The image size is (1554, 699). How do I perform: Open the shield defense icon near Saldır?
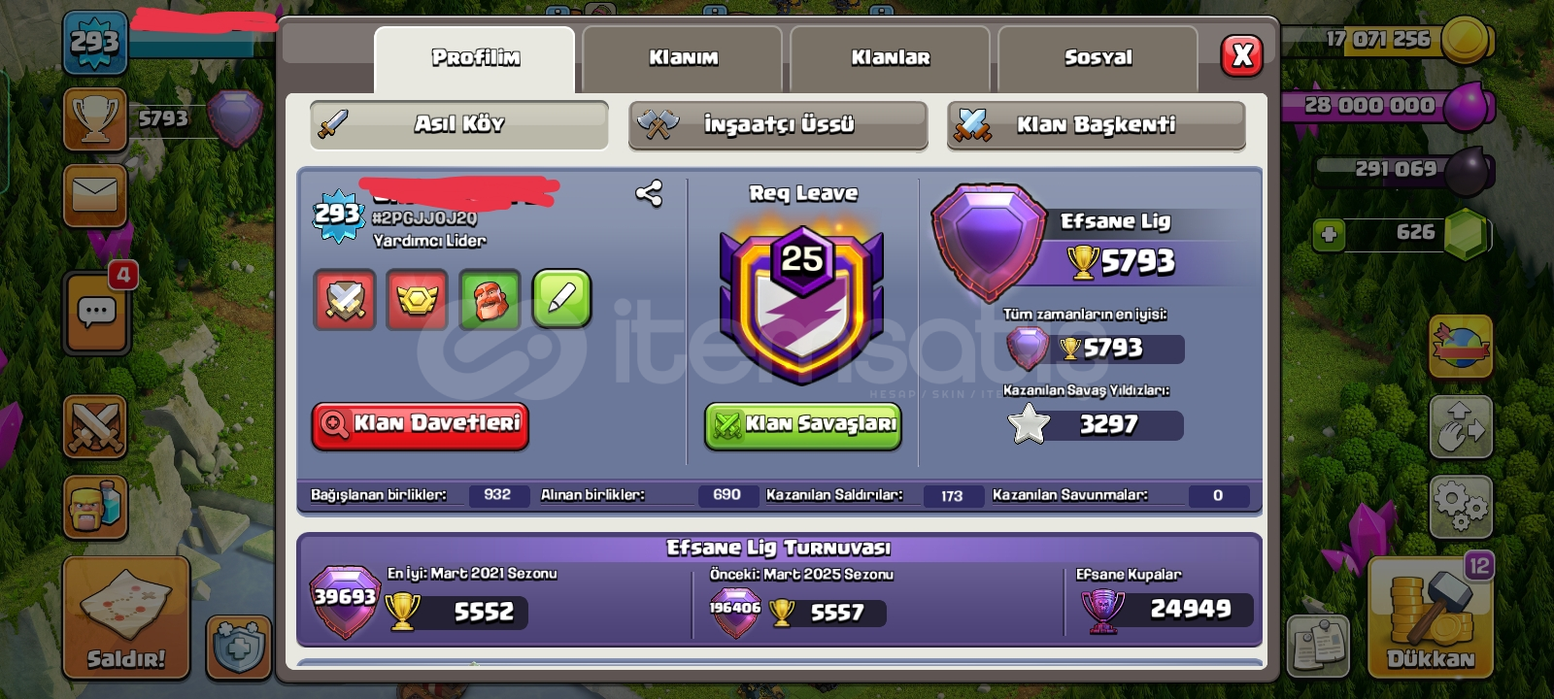(x=238, y=647)
